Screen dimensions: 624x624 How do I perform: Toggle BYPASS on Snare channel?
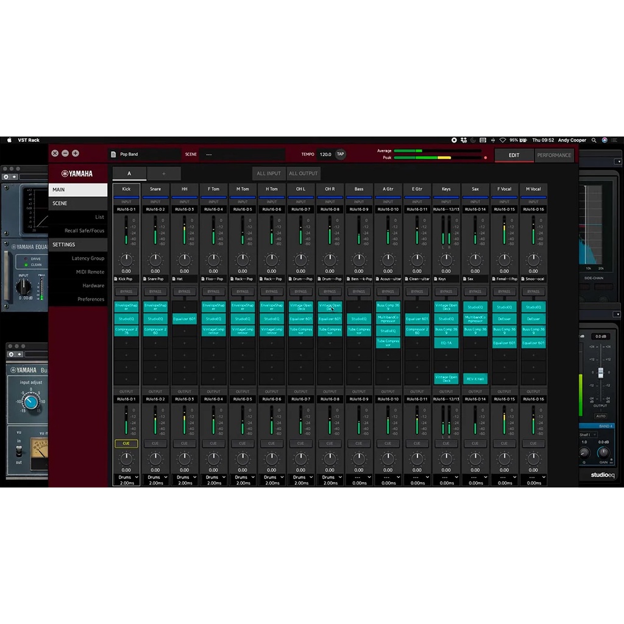(x=155, y=292)
